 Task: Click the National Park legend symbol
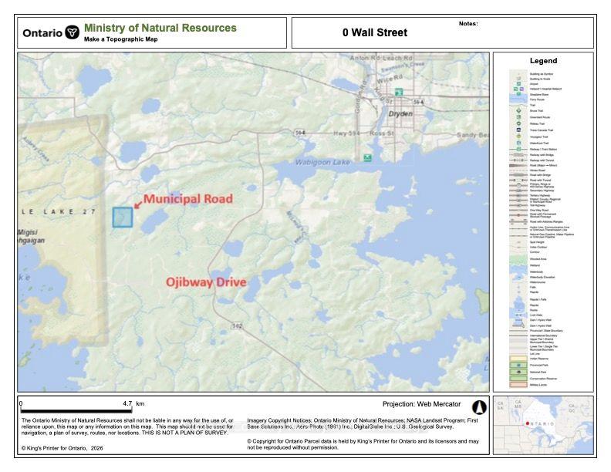[518, 372]
